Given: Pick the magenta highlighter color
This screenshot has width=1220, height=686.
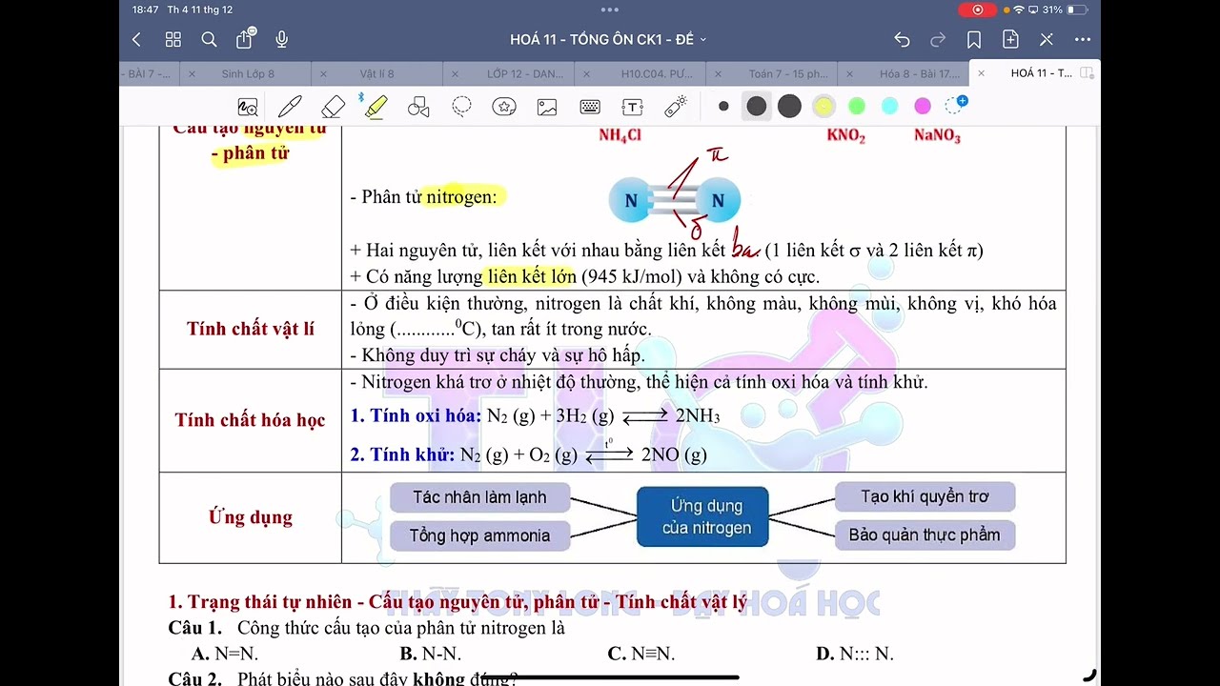Looking at the screenshot, I should [923, 107].
